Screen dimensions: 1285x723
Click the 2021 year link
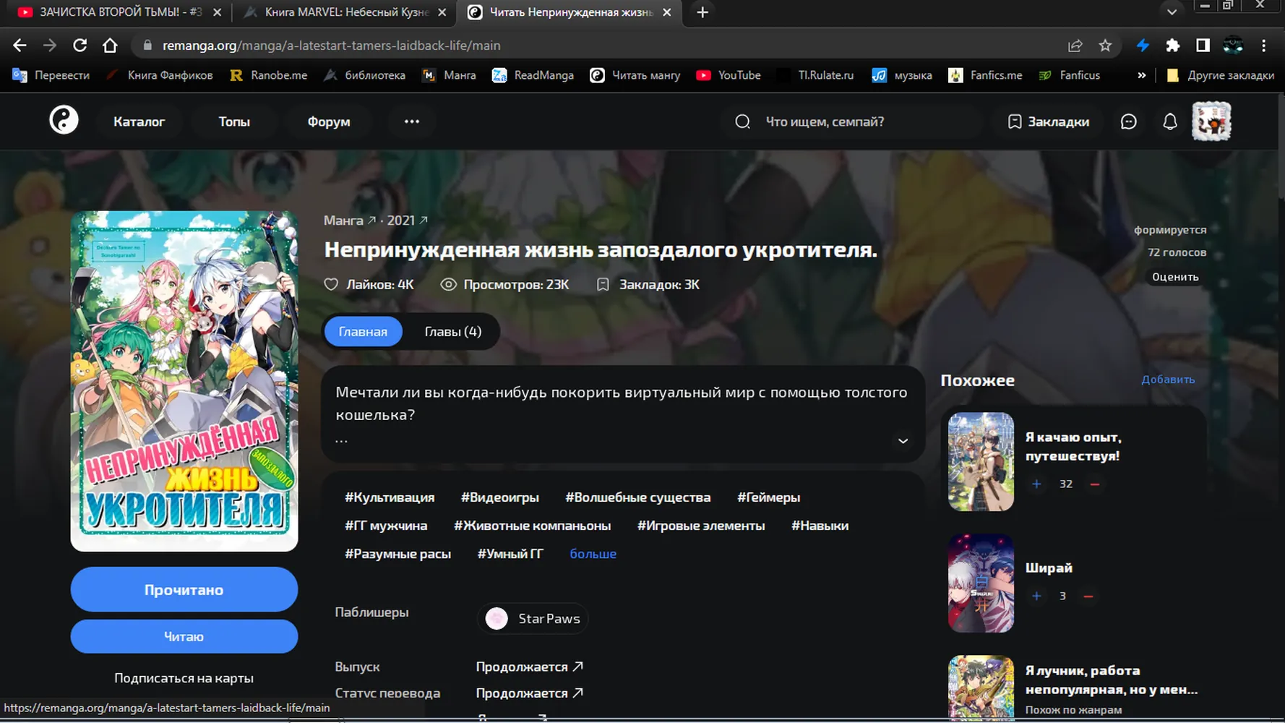pos(407,220)
